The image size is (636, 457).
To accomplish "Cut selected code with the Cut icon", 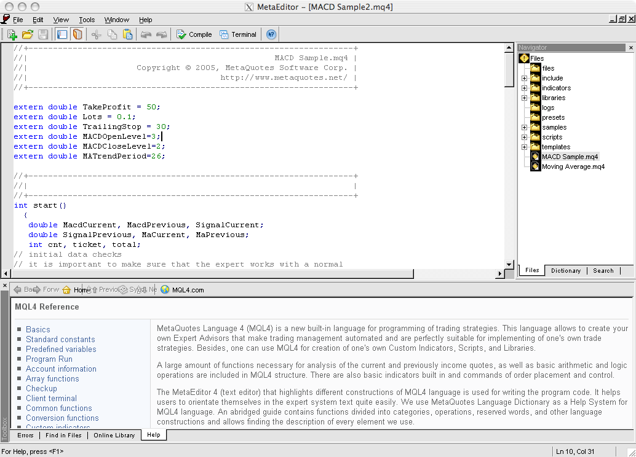I will click(x=96, y=34).
